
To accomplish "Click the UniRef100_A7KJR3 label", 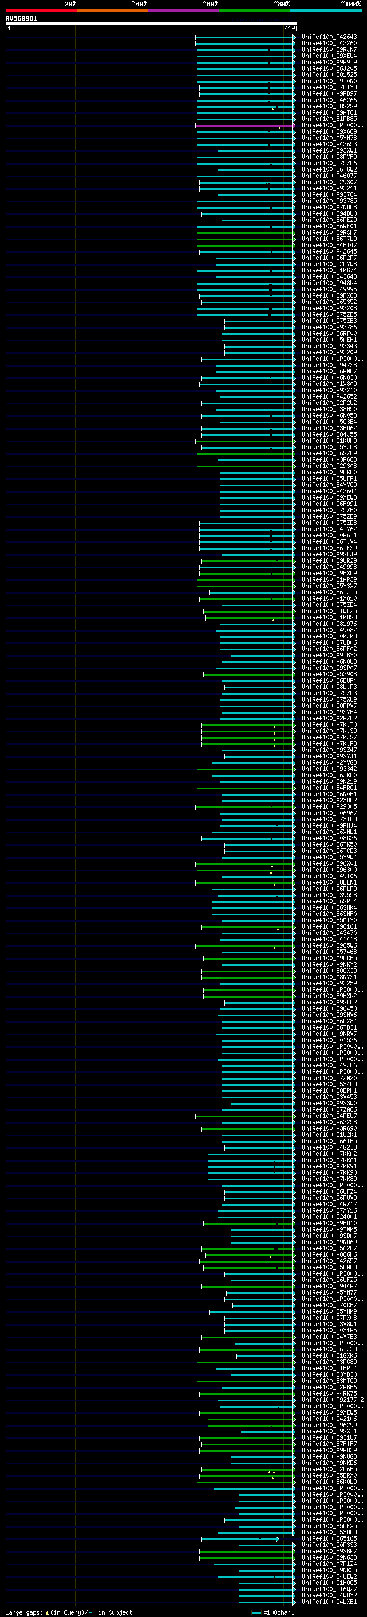I will pyautogui.click(x=329, y=744).
